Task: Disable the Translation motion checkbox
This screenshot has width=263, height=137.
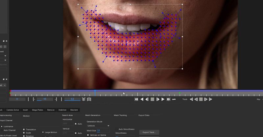Action: (x=24, y=129)
